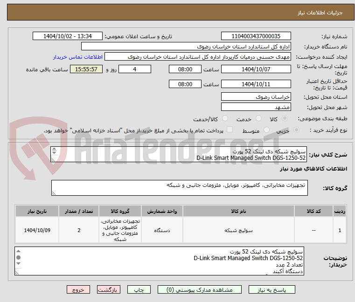Click the deadline time 08:00 field beside 1404/10/07
Image resolution: width=355 pixels, height=302 pixels.
point(185,69)
